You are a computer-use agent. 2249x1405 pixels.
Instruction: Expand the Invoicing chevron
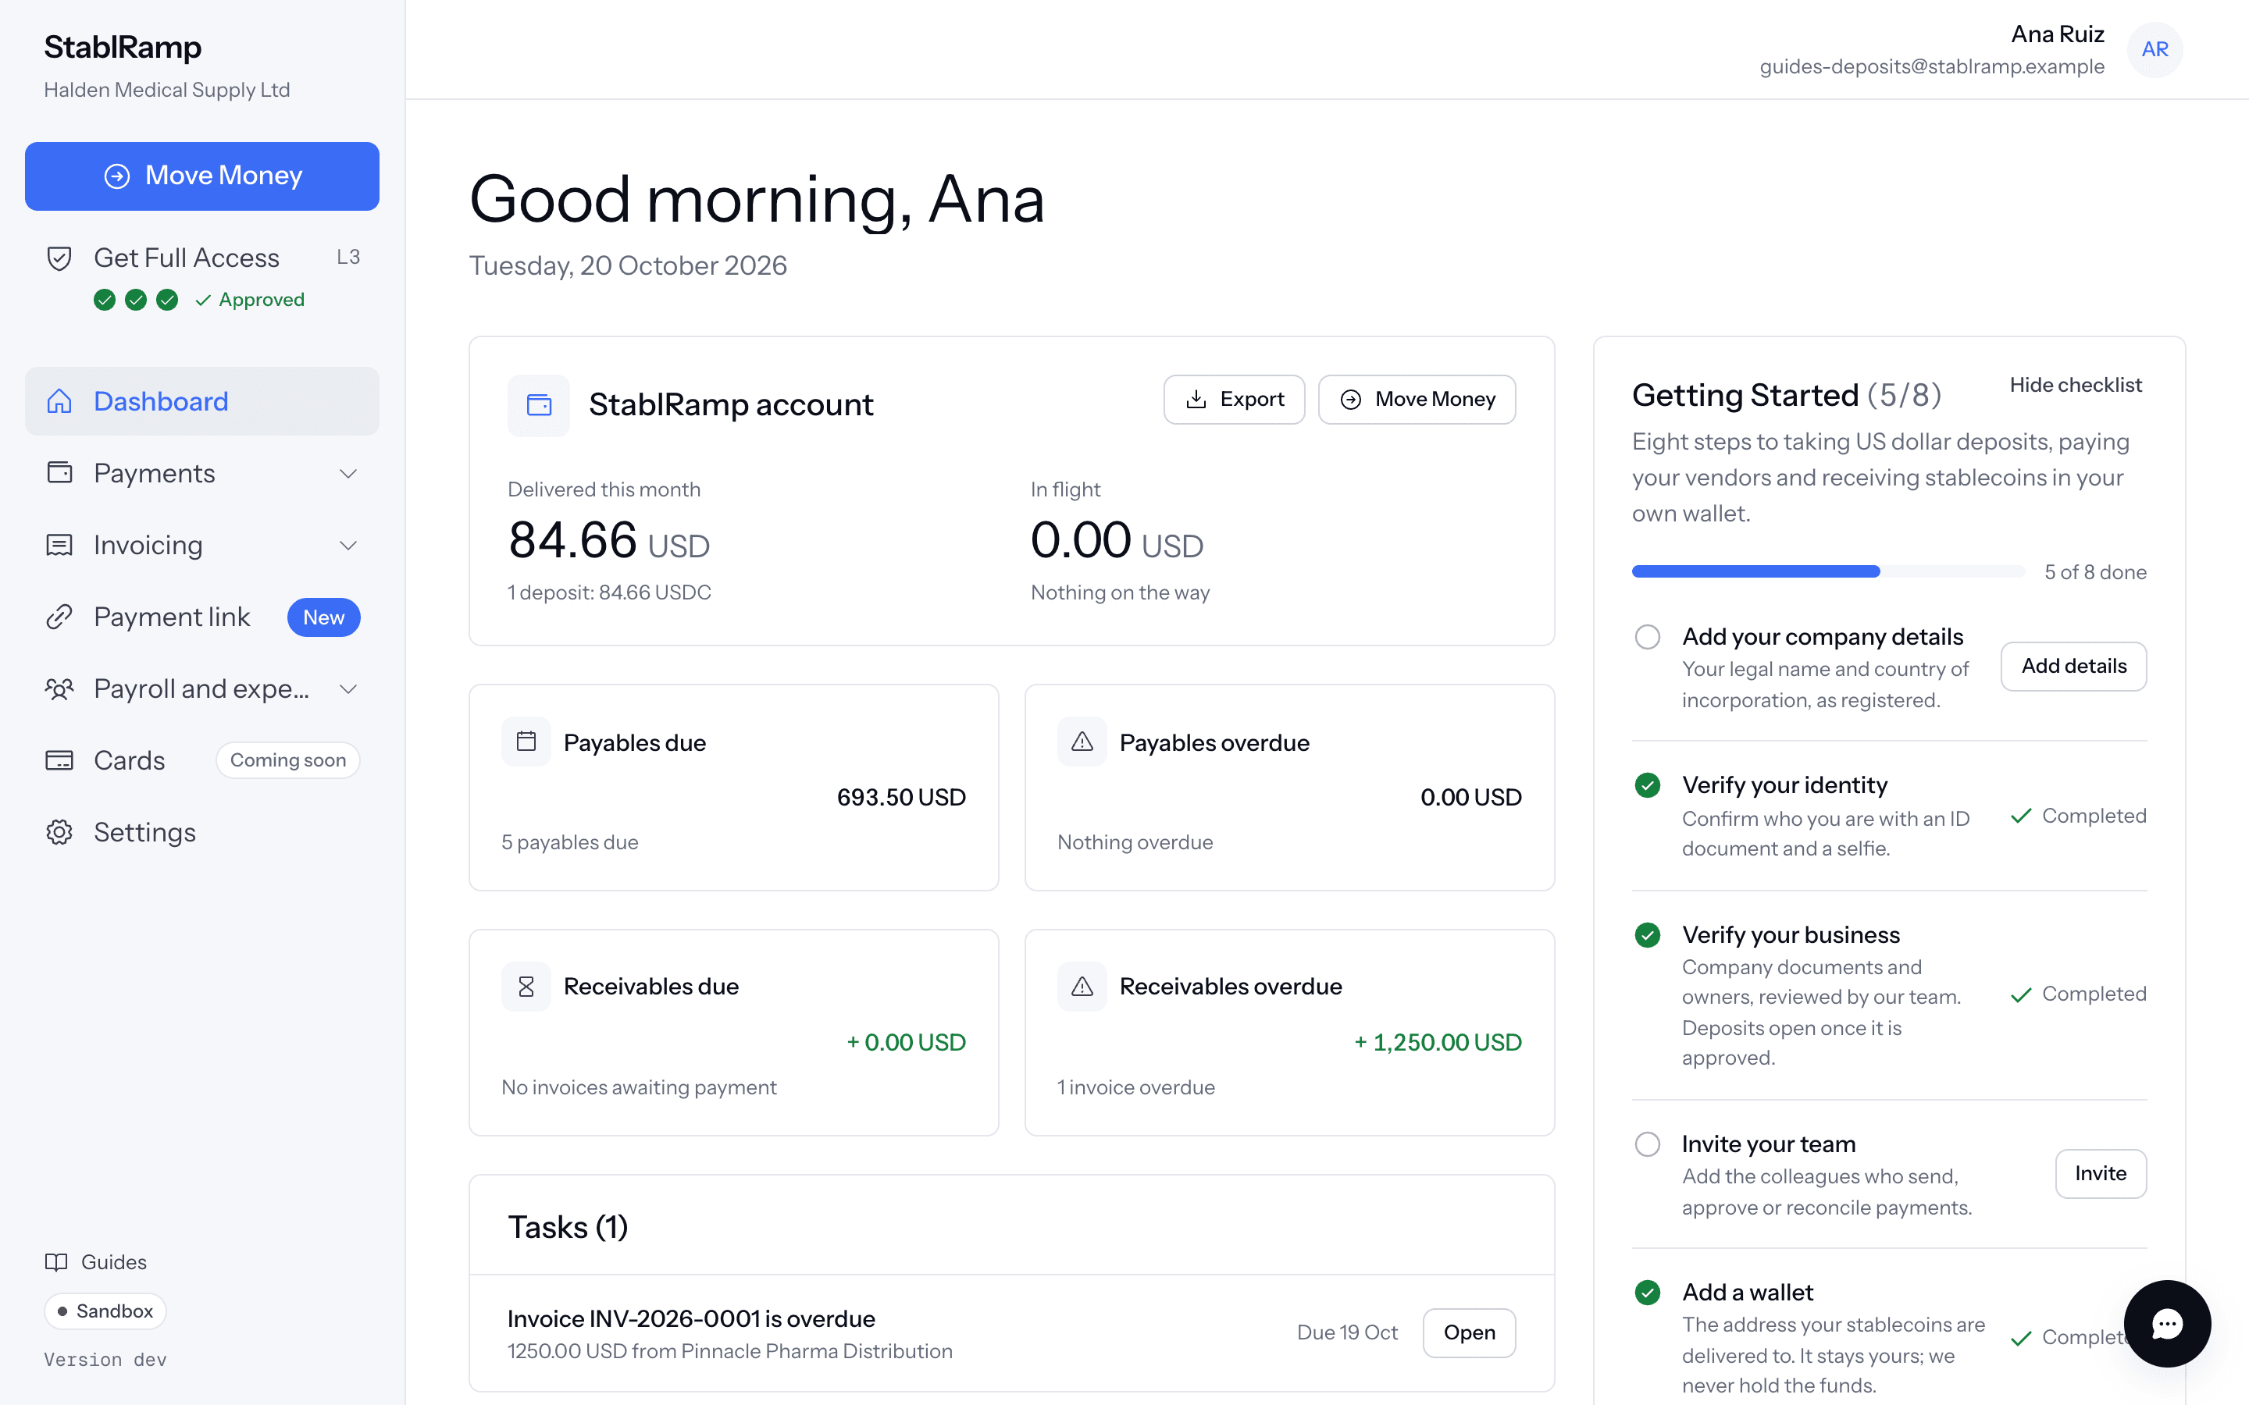(x=348, y=546)
